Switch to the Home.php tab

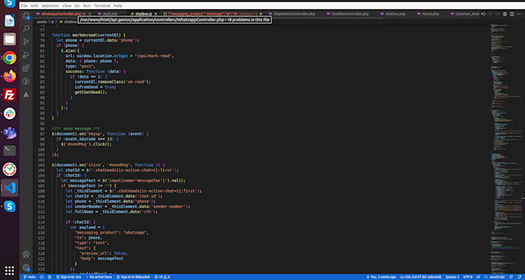tap(430, 14)
